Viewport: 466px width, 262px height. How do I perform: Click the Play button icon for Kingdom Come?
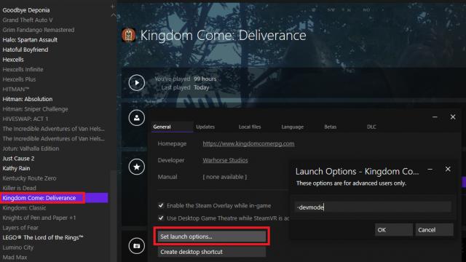pyautogui.click(x=137, y=82)
